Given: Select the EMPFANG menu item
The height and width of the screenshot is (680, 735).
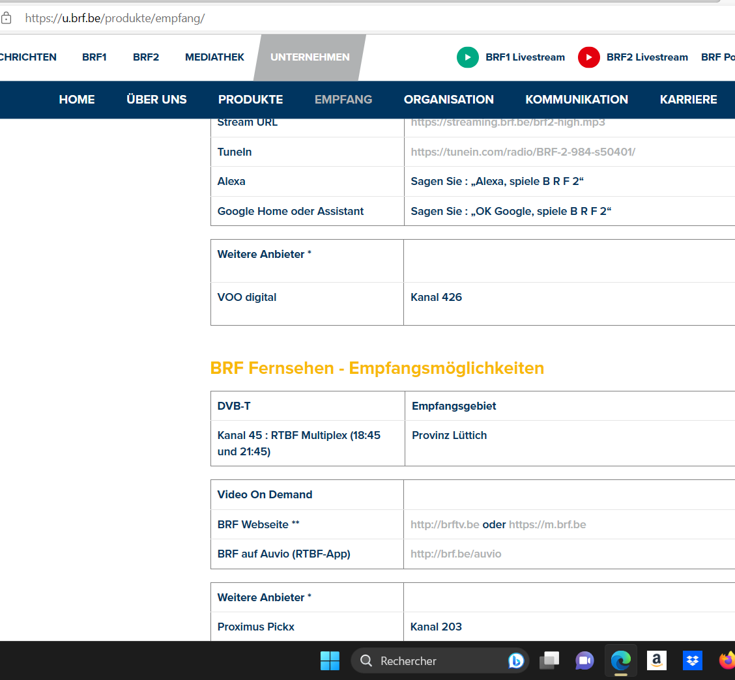Looking at the screenshot, I should (343, 100).
